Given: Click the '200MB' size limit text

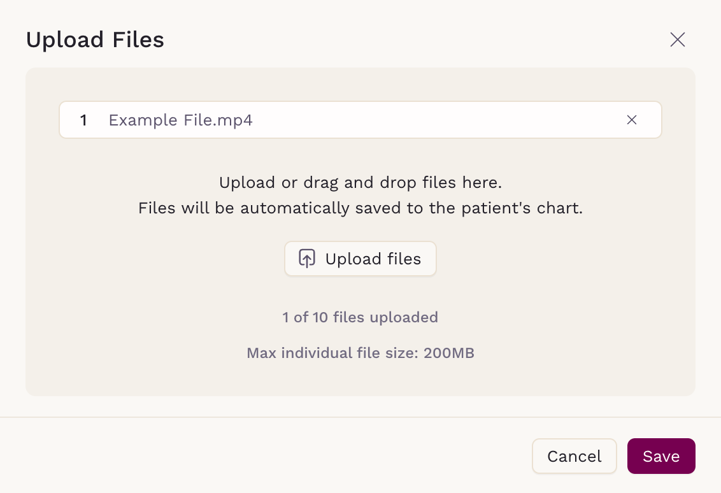Looking at the screenshot, I should (x=449, y=354).
